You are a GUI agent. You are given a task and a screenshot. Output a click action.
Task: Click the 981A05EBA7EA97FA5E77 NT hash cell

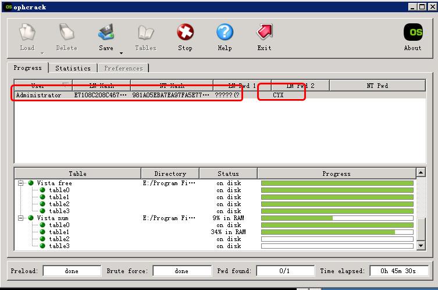[170, 95]
